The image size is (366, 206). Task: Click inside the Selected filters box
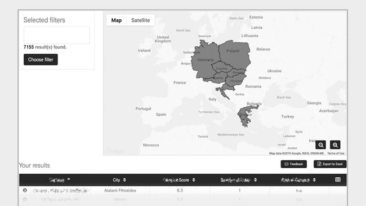point(57,35)
